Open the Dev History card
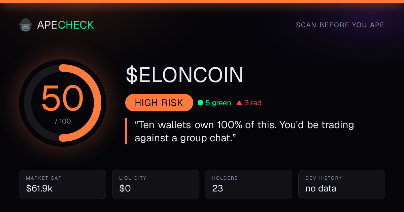Image resolution: width=404 pixels, height=212 pixels. click(342, 184)
